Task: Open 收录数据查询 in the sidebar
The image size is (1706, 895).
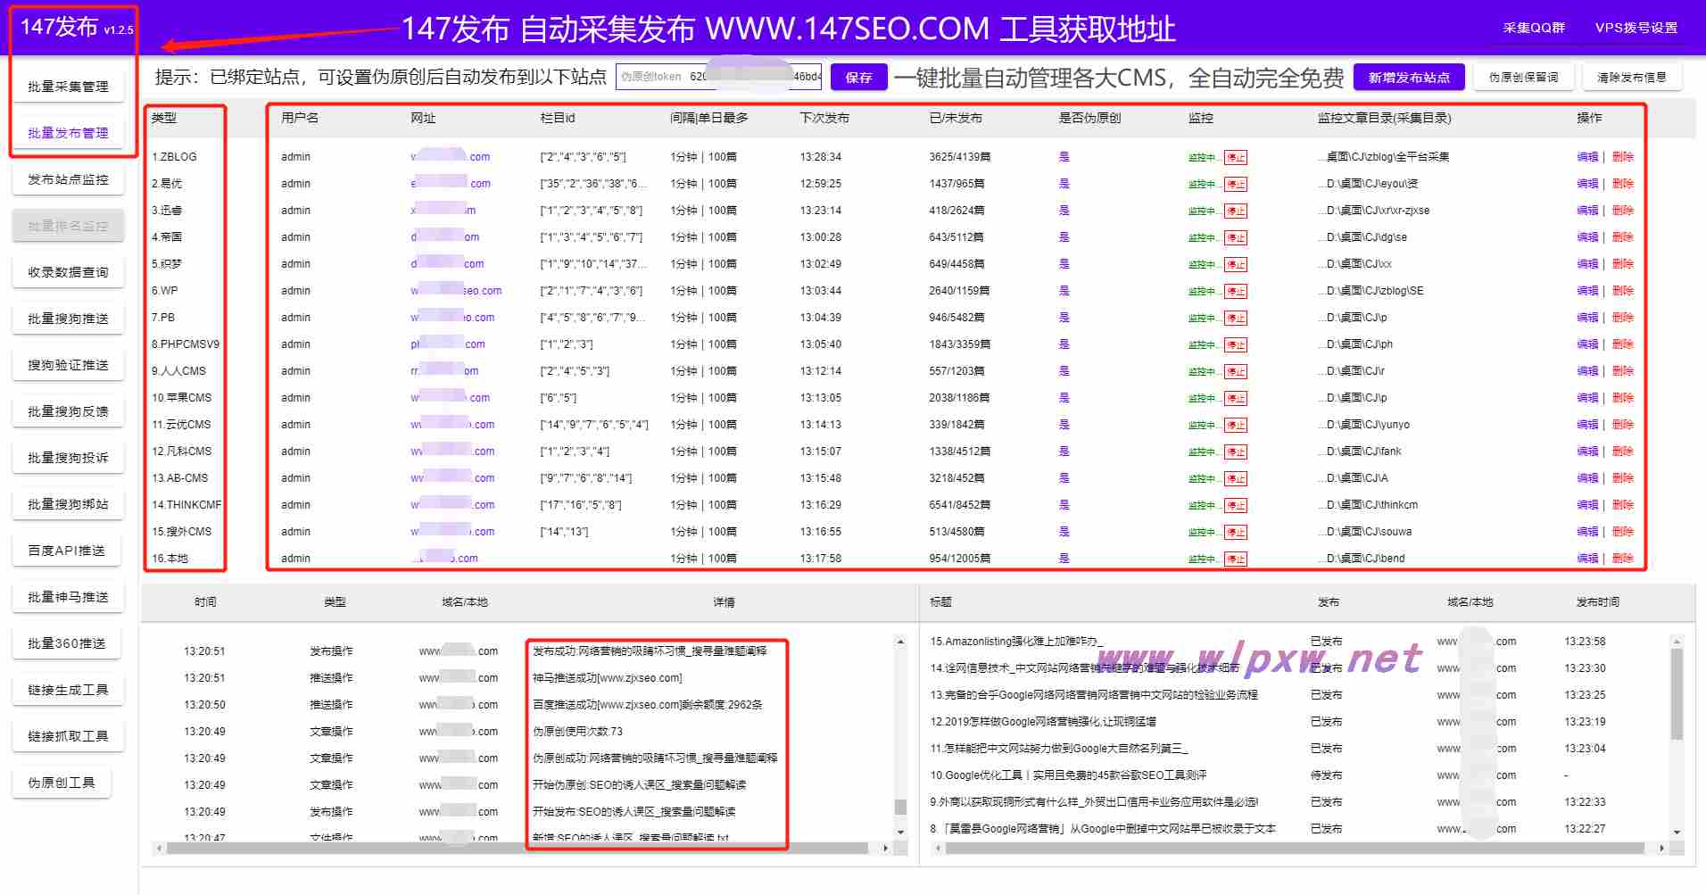Action: coord(68,272)
